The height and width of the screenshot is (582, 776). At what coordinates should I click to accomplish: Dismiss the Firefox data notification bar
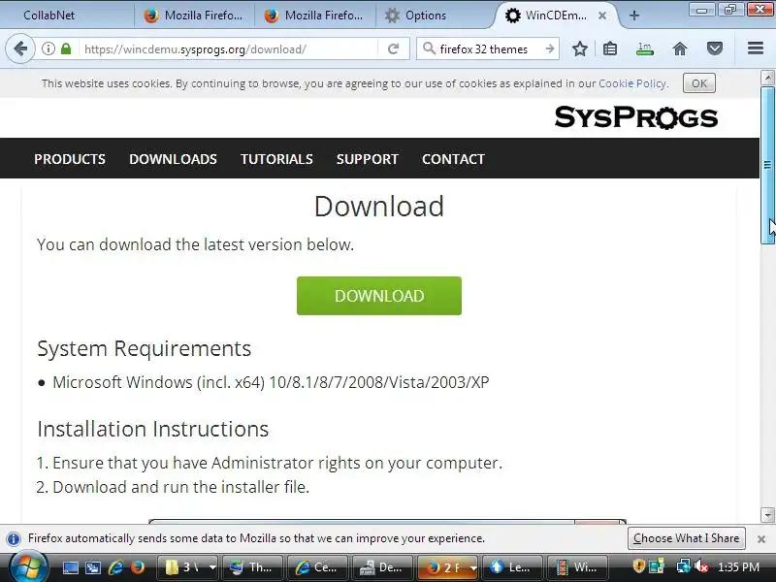coord(761,538)
